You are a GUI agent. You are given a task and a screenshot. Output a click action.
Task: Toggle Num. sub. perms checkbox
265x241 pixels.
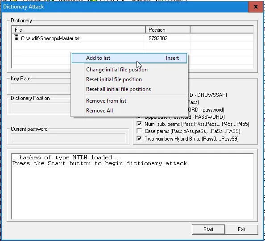click(139, 124)
